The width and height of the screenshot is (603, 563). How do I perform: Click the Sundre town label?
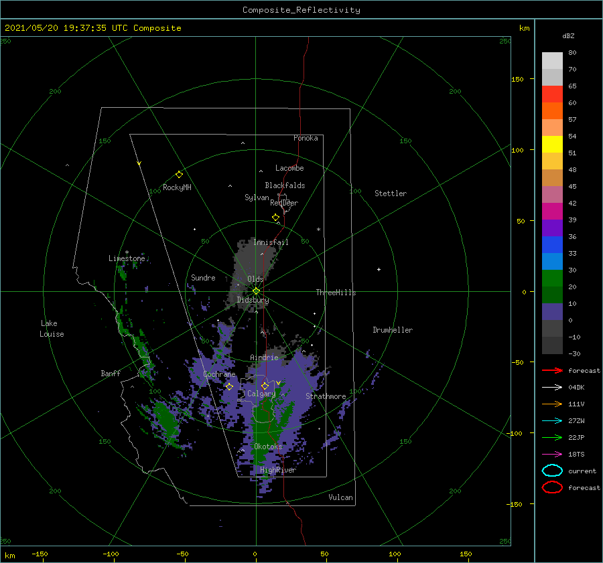pyautogui.click(x=203, y=277)
